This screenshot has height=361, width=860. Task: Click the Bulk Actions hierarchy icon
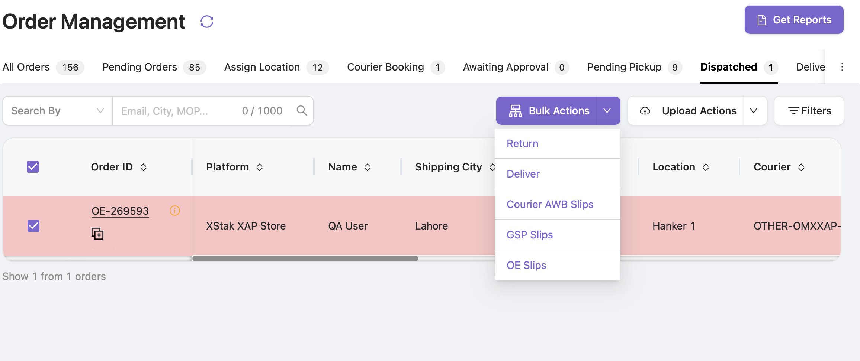[516, 111]
